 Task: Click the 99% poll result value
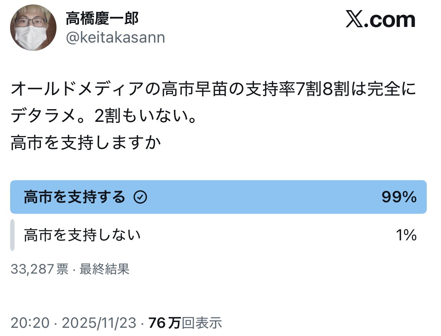(399, 197)
